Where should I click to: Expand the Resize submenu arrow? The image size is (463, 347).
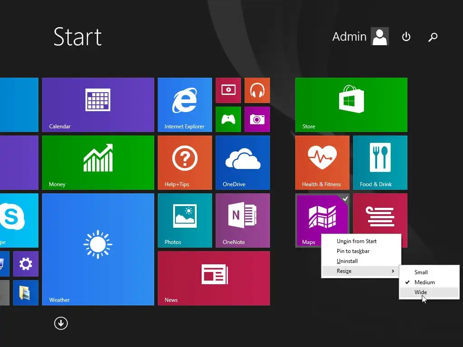(x=393, y=271)
